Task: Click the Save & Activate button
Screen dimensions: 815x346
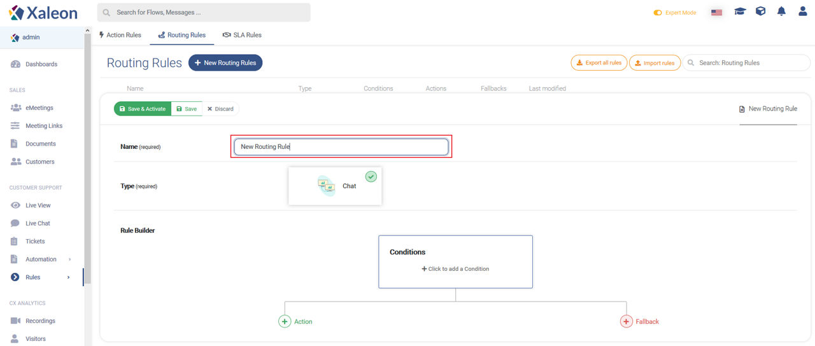Action: coord(142,109)
